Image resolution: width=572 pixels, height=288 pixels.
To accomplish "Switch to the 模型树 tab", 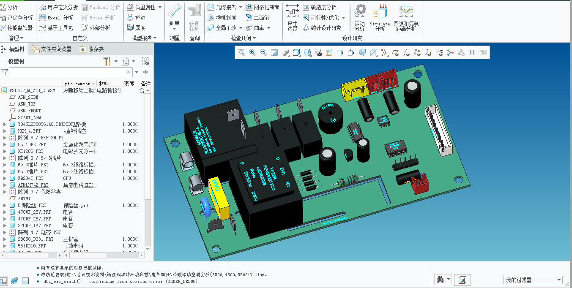I will pos(14,49).
